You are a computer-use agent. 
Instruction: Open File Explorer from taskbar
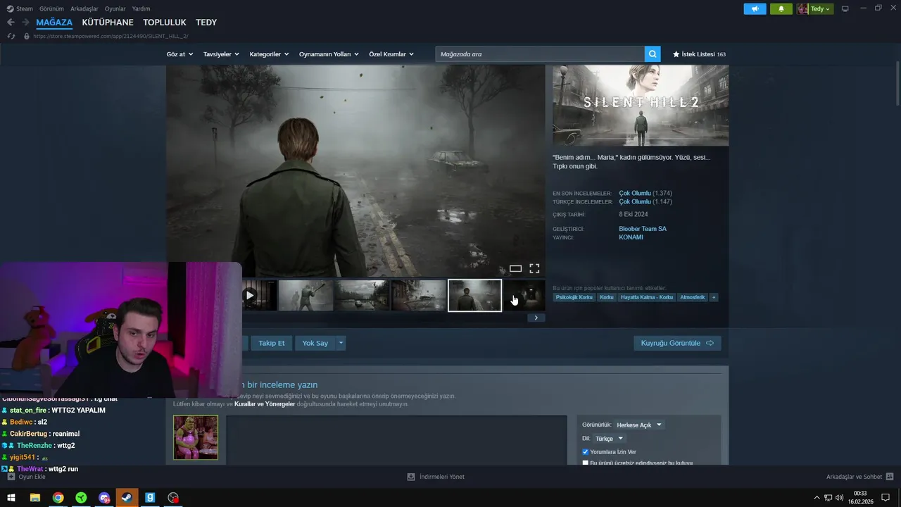pyautogui.click(x=34, y=498)
